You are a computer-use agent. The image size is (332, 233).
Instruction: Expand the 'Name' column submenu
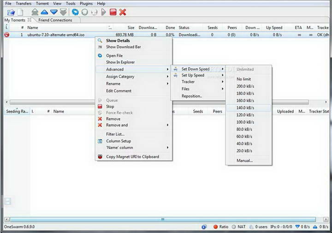pos(134,148)
